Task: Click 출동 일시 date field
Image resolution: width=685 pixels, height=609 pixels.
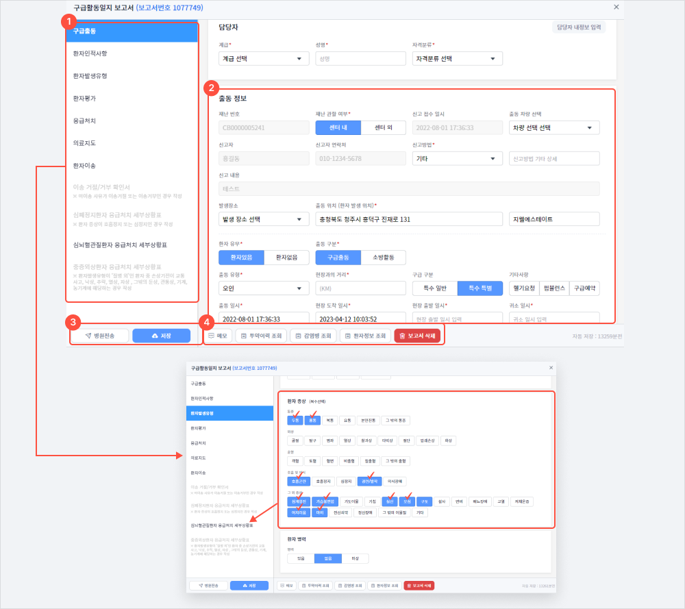Action: (264, 319)
